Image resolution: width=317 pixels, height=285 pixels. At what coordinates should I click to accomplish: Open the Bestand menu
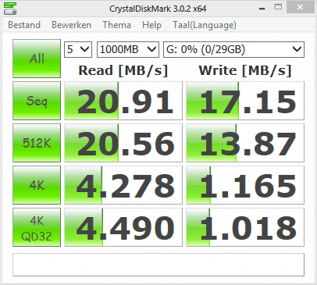click(x=24, y=25)
